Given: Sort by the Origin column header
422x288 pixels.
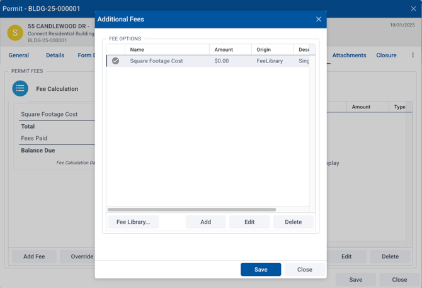Looking at the screenshot, I should [272, 49].
